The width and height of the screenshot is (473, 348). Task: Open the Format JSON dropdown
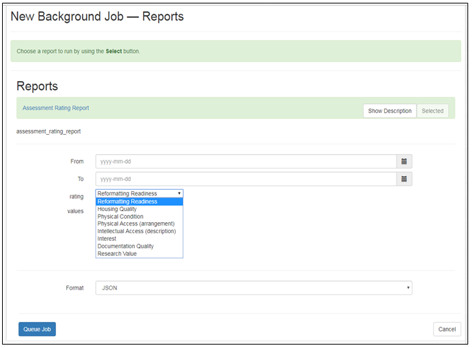tap(253, 288)
